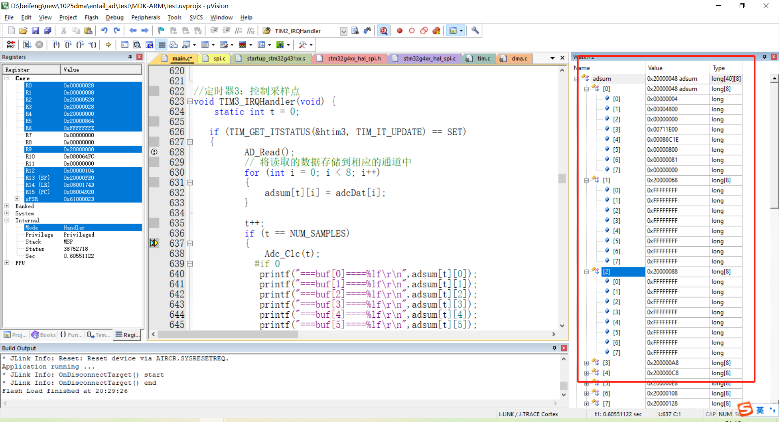Open the Command Window icon
This screenshot has width=779, height=422.
click(x=125, y=45)
